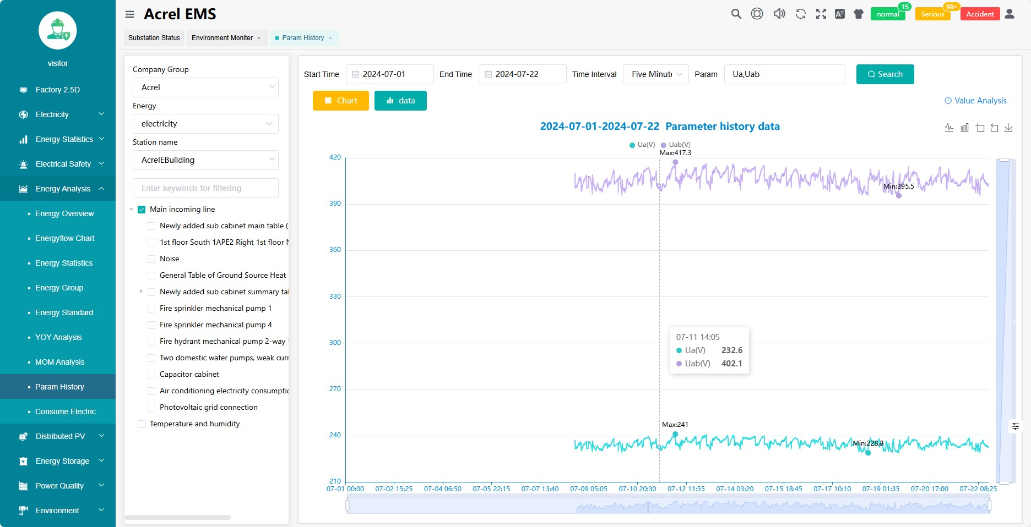1031x527 pixels.
Task: Check the Capacitor cabinet checkbox
Action: (151, 375)
